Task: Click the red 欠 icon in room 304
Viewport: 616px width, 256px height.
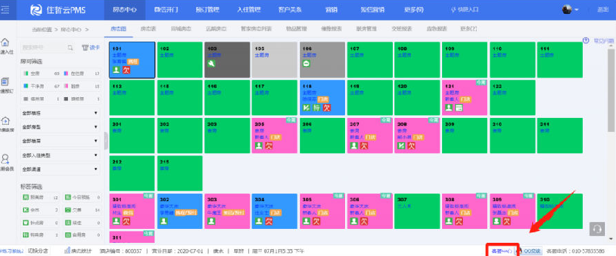Action: (269, 221)
